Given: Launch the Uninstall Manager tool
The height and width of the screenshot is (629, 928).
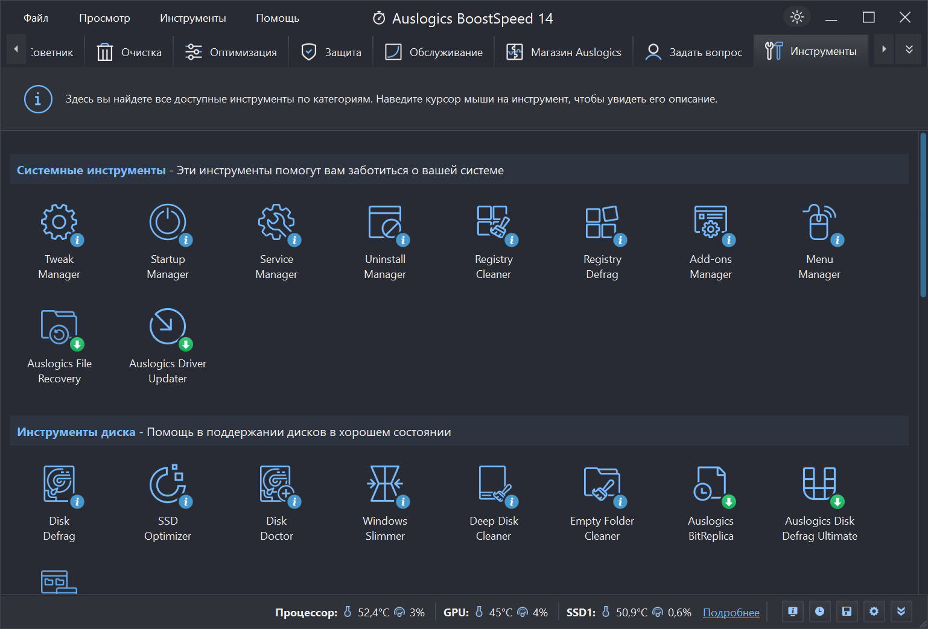Looking at the screenshot, I should (385, 241).
